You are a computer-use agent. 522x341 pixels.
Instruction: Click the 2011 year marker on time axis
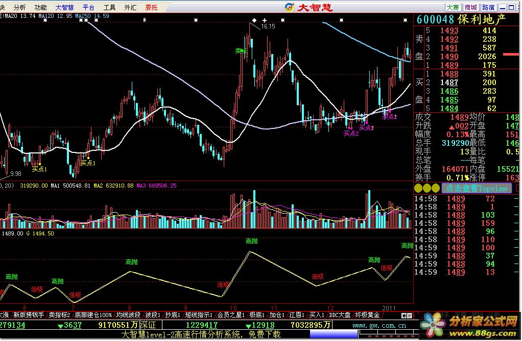(x=389, y=308)
